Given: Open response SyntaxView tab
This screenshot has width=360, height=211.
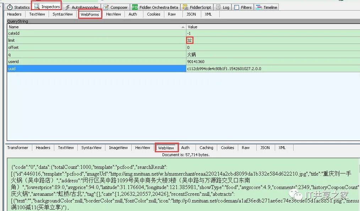Looking at the screenshot, I should (91, 148).
